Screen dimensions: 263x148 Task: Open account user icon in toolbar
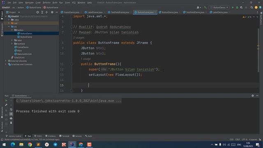point(198,7)
